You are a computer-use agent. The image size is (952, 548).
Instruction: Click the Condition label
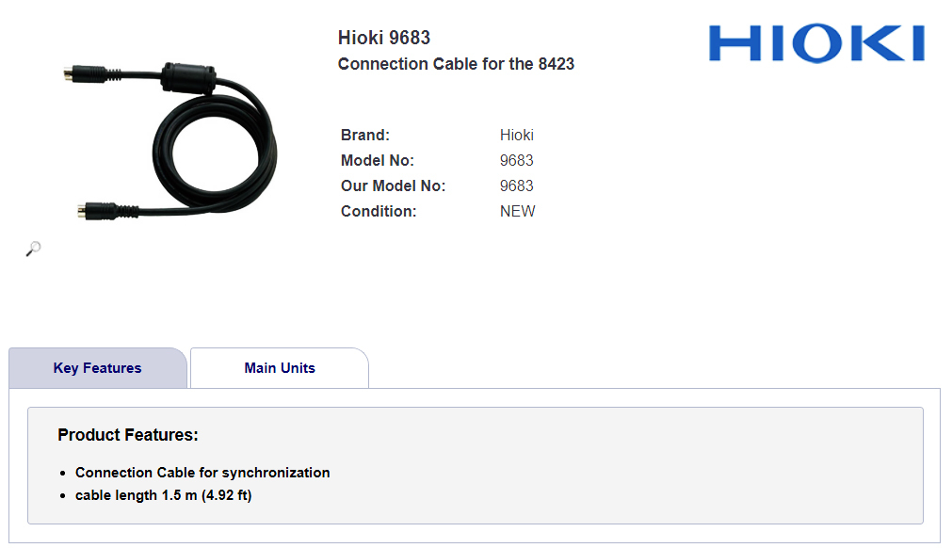tap(379, 211)
